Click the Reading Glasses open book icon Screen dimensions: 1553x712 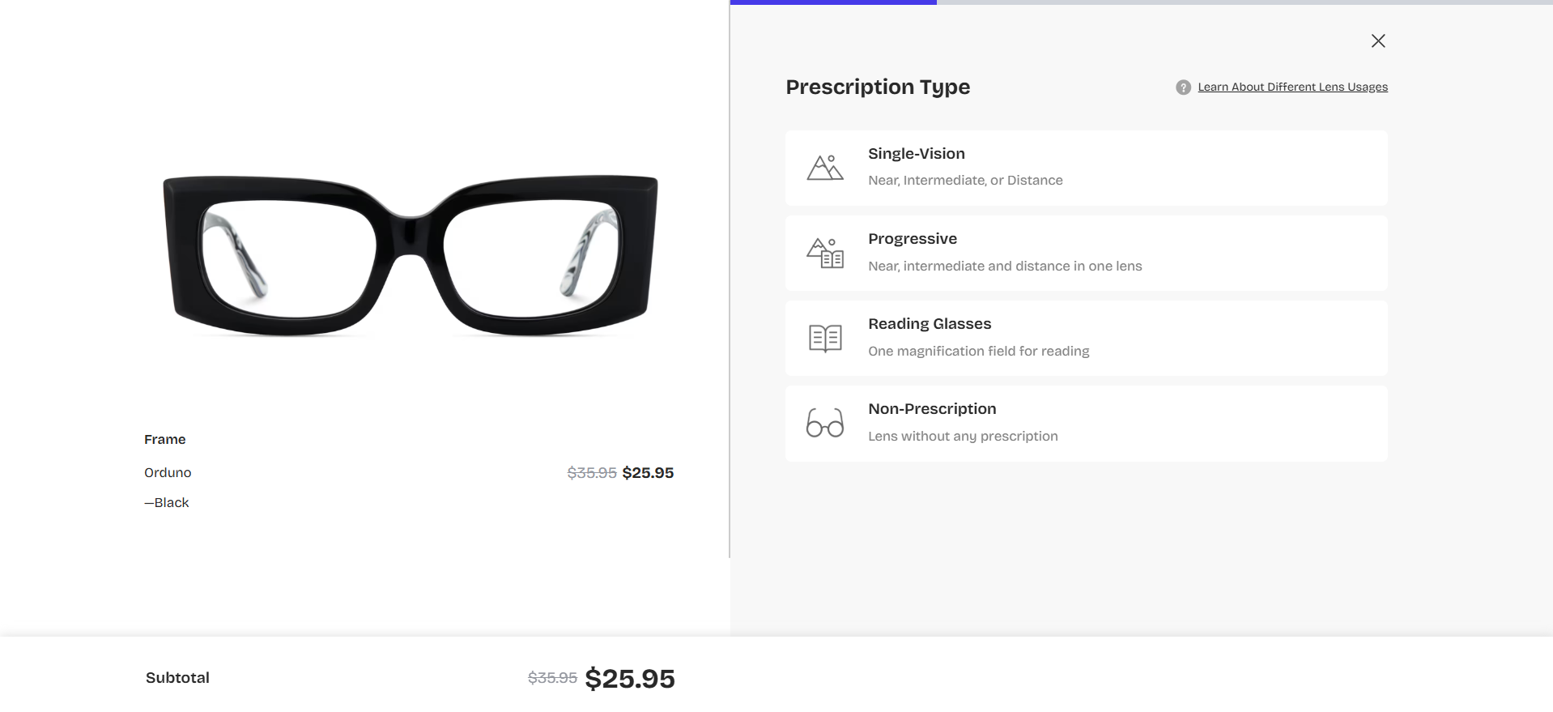tap(825, 338)
